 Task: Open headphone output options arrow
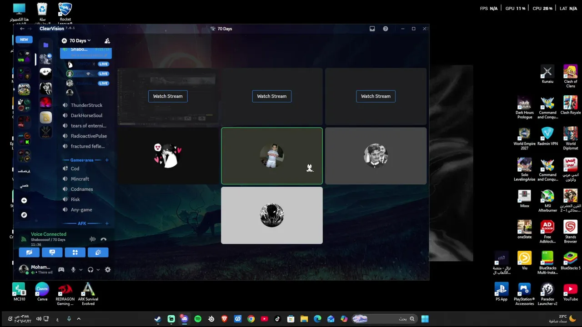[98, 270]
